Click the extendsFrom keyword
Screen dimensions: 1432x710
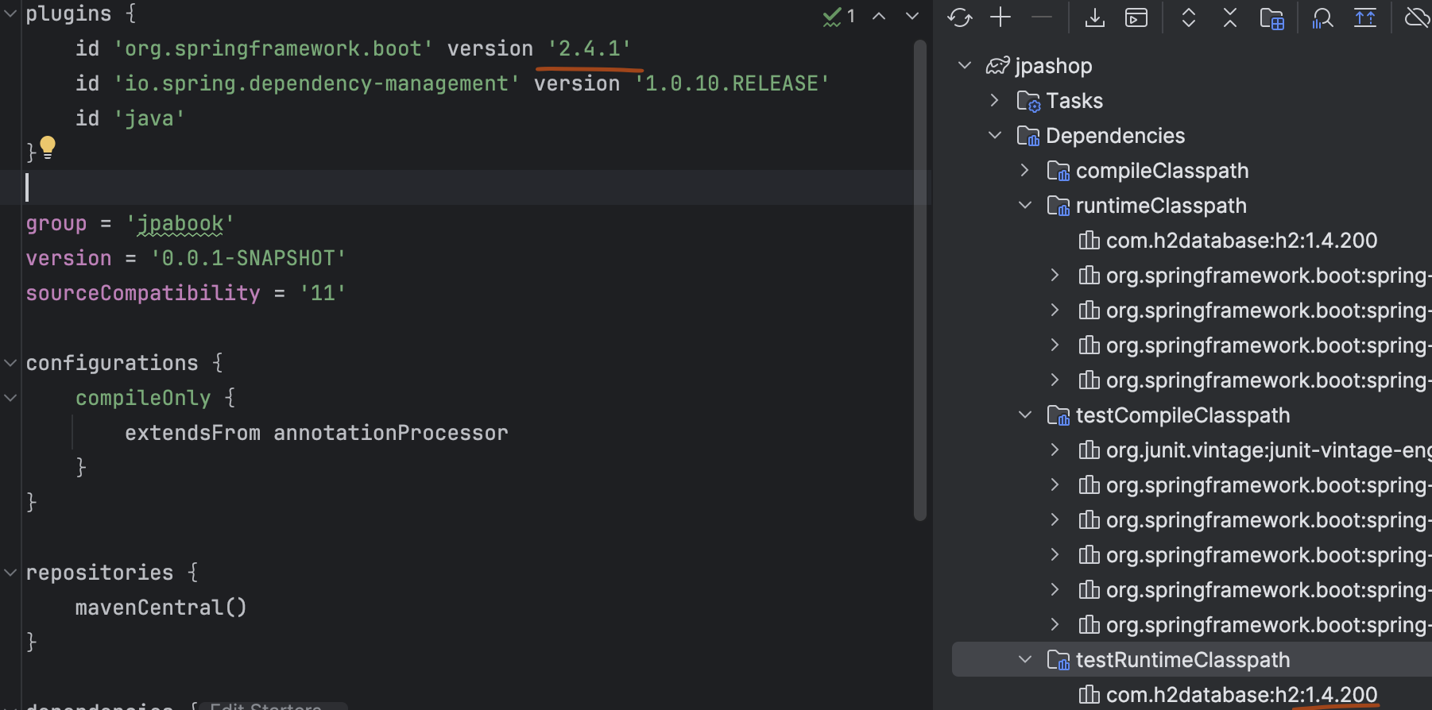tap(192, 433)
